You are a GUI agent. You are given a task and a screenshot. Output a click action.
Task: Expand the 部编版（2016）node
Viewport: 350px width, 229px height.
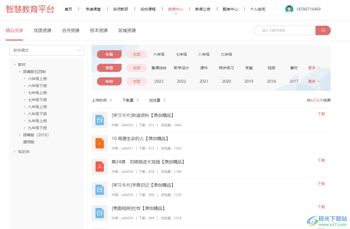pos(20,135)
